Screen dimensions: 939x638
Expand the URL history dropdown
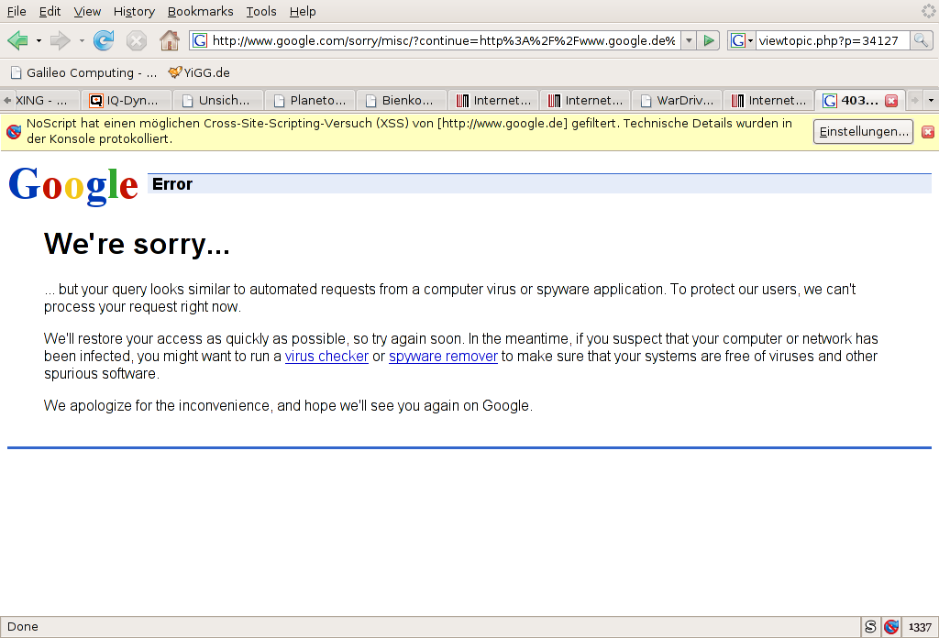pyautogui.click(x=689, y=40)
